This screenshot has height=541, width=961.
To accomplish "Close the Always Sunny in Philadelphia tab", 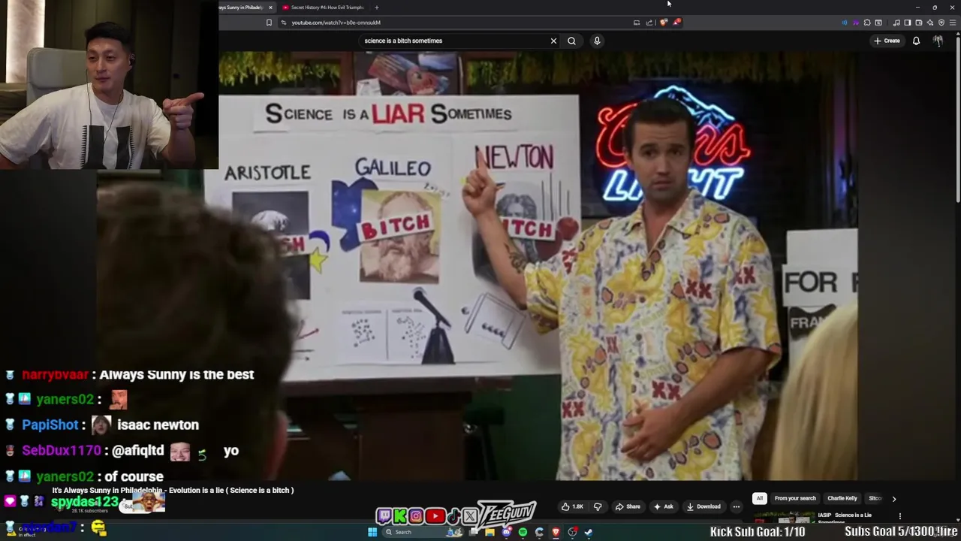I will pyautogui.click(x=270, y=8).
